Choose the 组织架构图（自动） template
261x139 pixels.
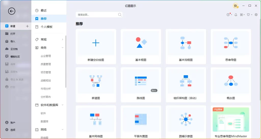[x=186, y=85]
